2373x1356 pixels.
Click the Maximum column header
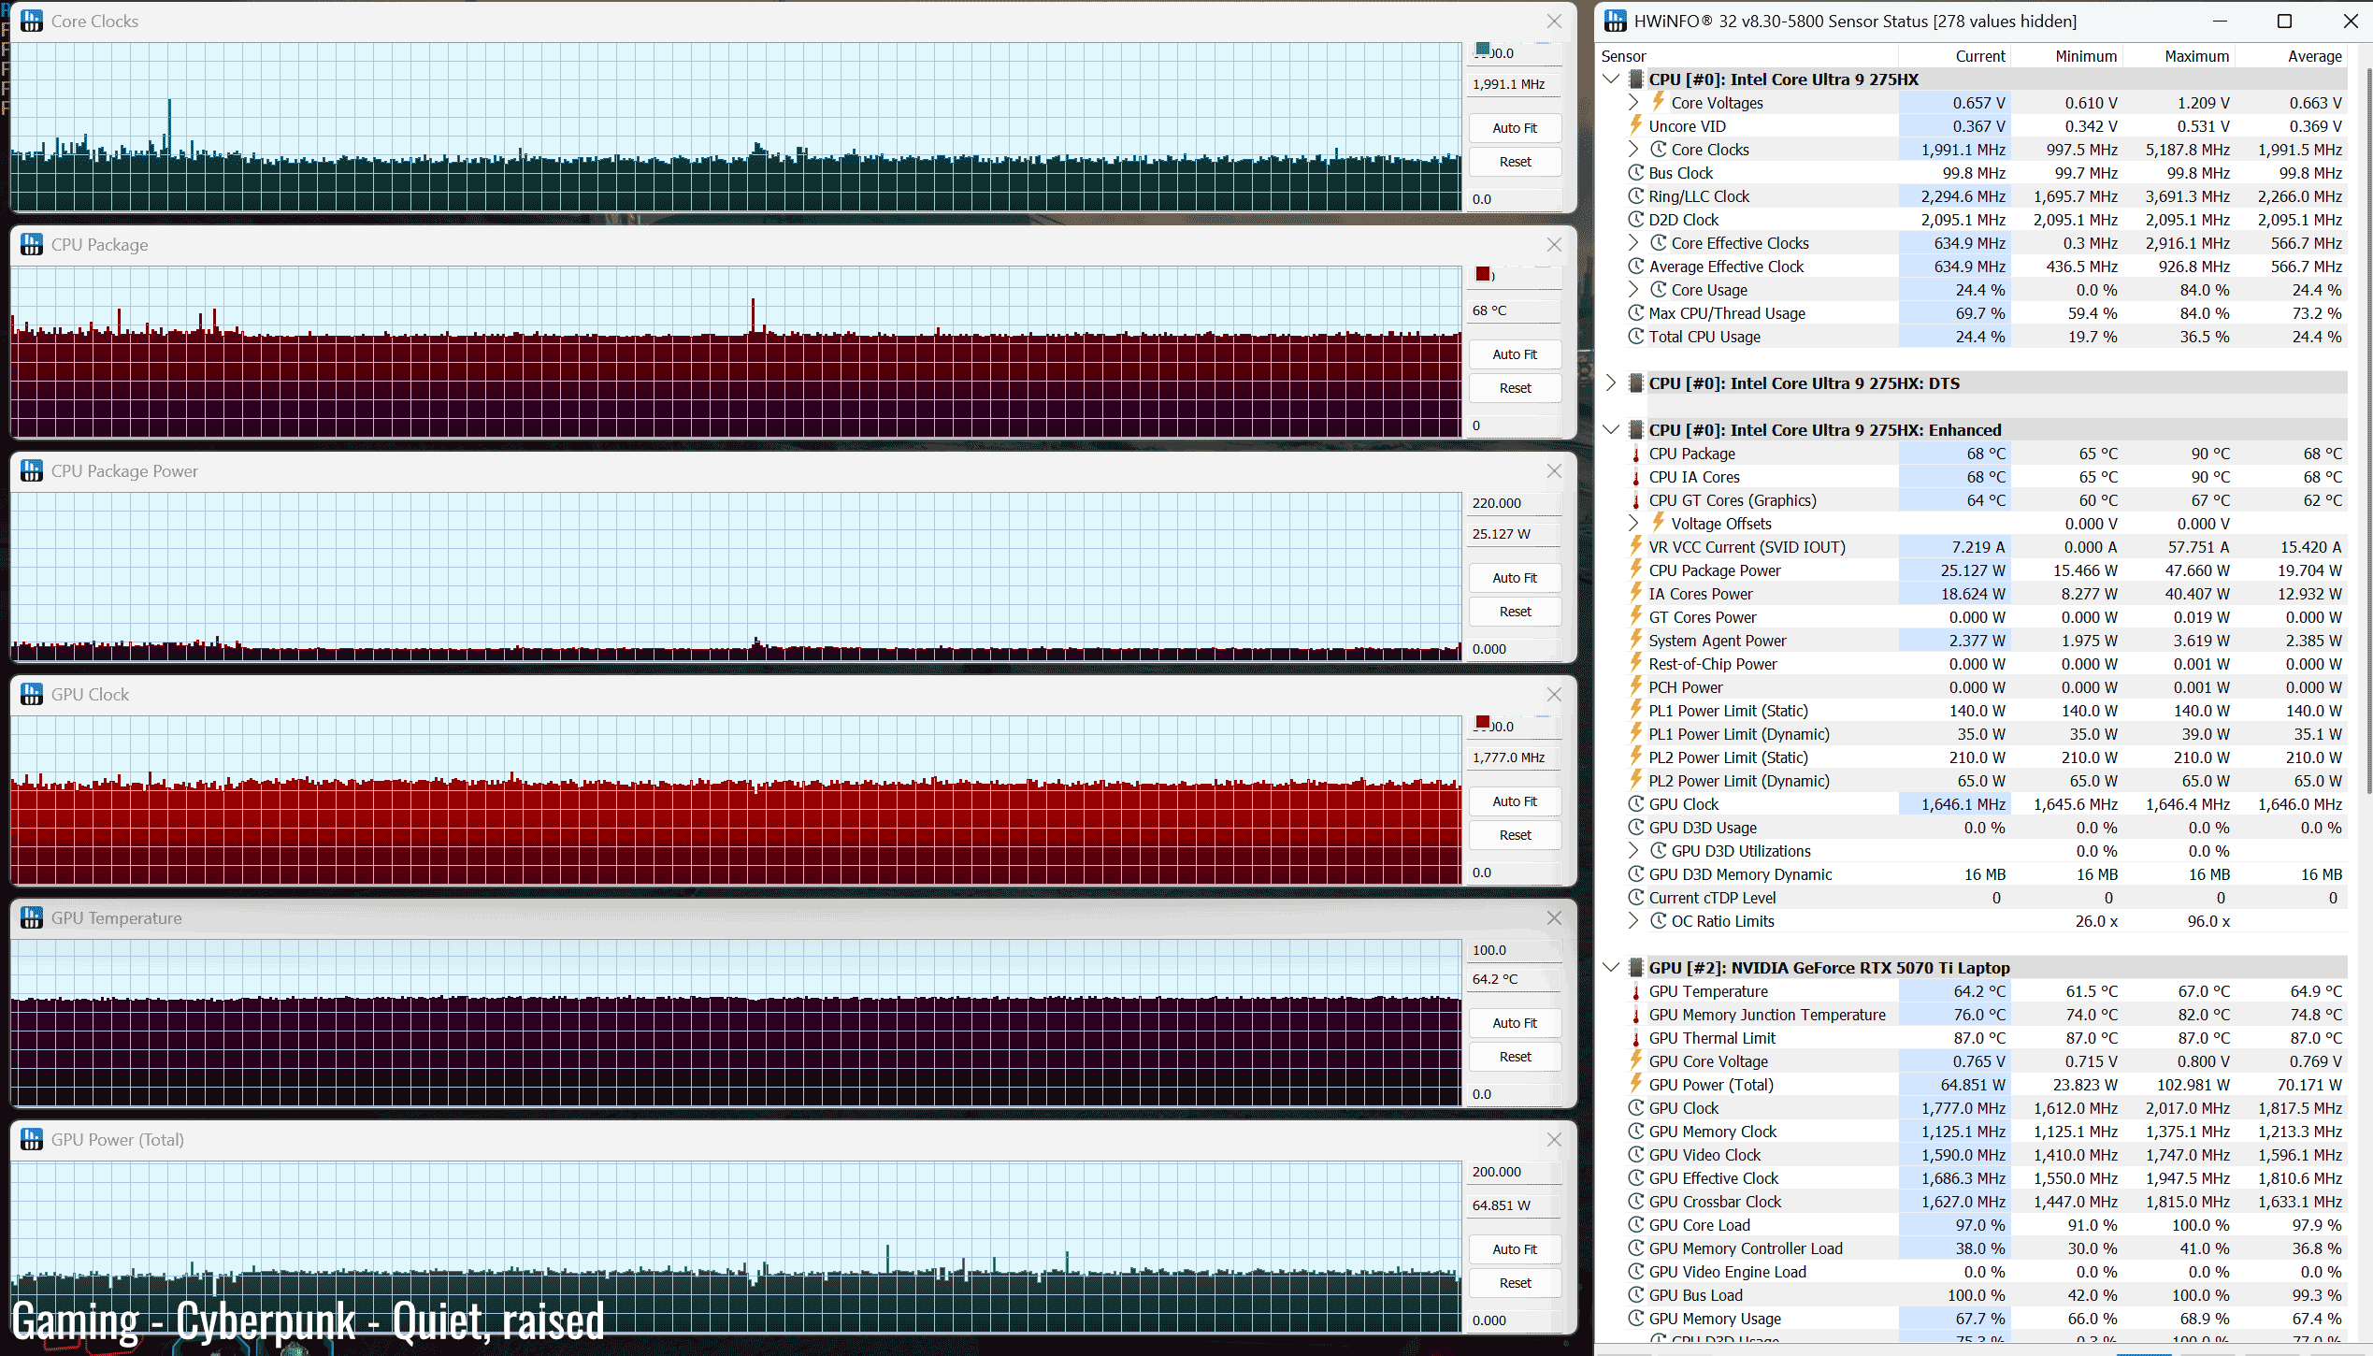[x=2196, y=56]
